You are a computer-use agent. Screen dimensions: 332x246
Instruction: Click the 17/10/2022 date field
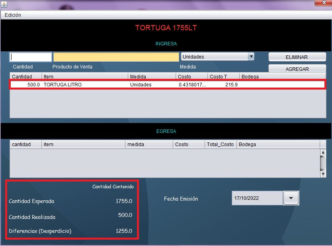(257, 198)
